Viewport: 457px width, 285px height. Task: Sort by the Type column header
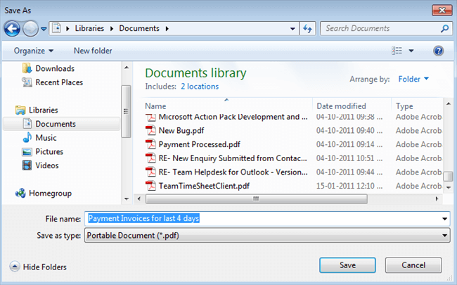[404, 106]
